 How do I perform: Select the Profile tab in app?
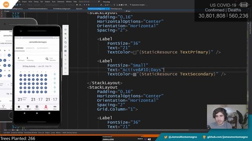click(46, 107)
